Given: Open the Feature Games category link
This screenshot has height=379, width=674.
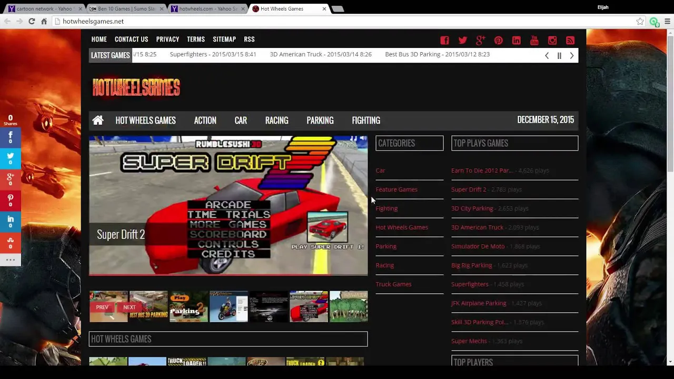Looking at the screenshot, I should click(x=397, y=189).
